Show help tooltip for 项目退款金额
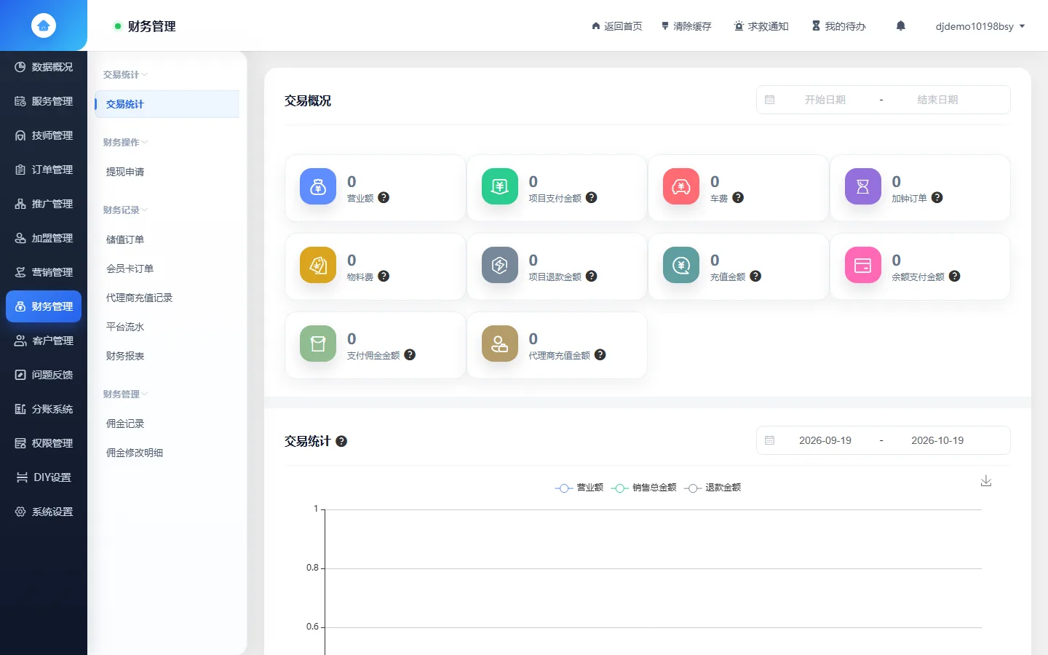 click(x=592, y=276)
